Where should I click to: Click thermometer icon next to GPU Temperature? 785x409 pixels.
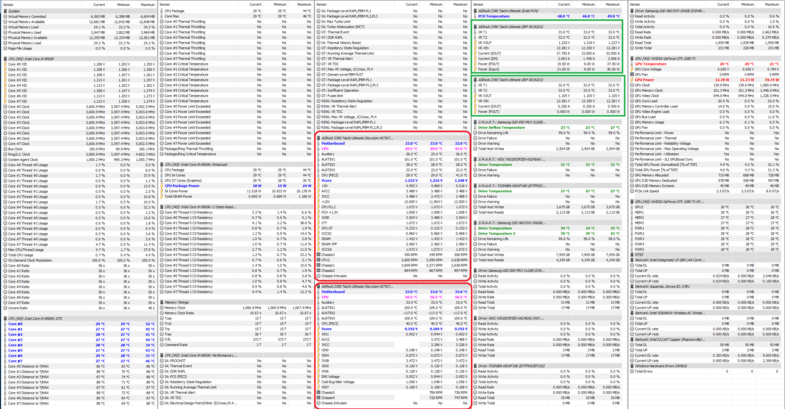pos(632,64)
